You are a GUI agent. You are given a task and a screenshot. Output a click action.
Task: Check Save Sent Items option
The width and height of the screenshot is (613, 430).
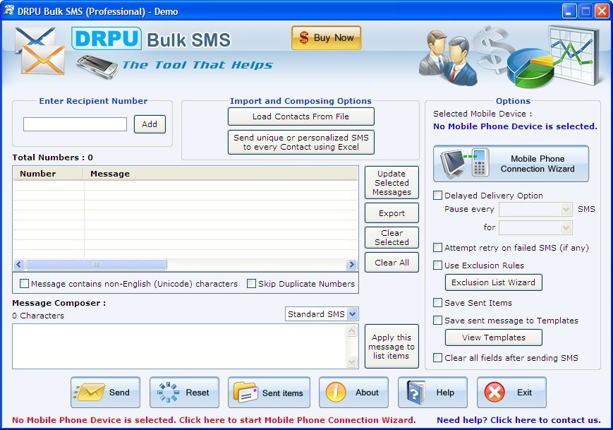tap(438, 303)
